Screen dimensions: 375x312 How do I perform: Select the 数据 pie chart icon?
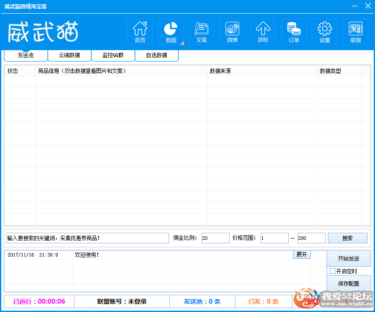pyautogui.click(x=171, y=32)
